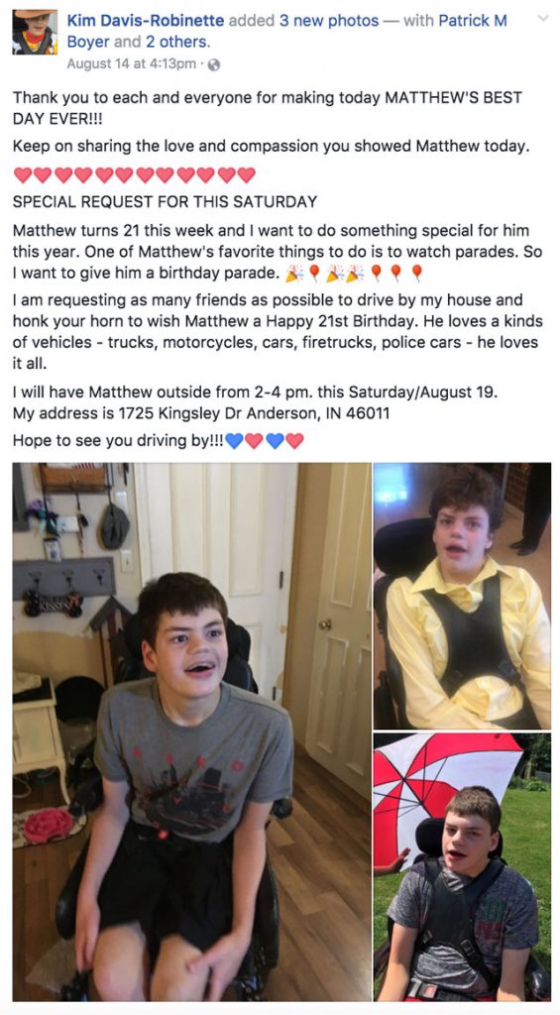The width and height of the screenshot is (560, 1015).
Task: Click the "Keep on sharing the love" sentence
Action: (x=272, y=147)
